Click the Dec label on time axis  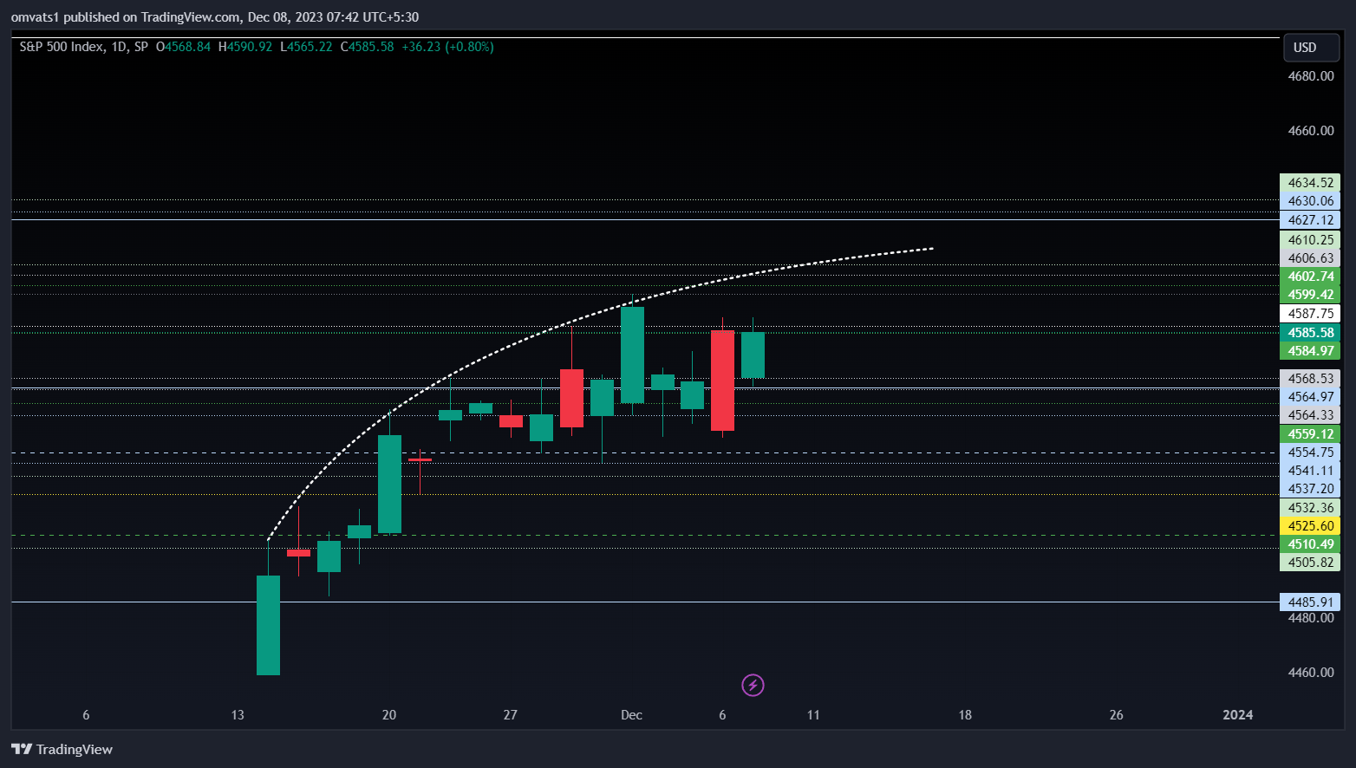point(631,715)
